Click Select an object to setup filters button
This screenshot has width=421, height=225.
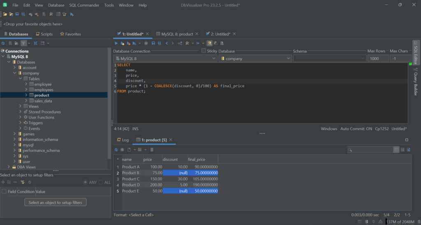tap(56, 202)
